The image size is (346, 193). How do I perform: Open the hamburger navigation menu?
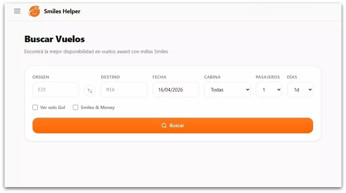pyautogui.click(x=17, y=11)
